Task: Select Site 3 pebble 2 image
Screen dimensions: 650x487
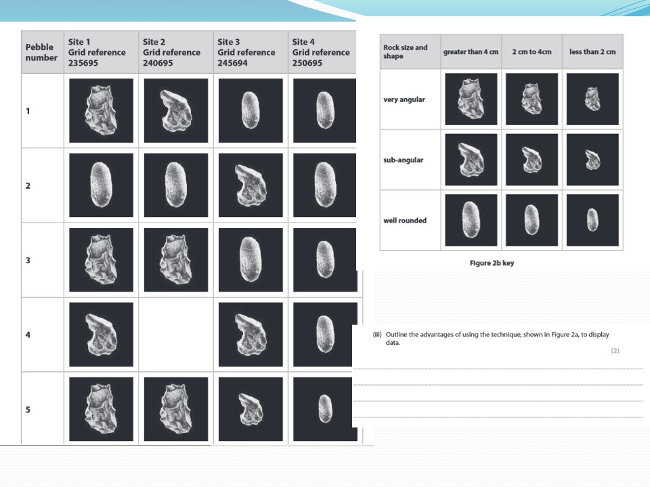Action: pyautogui.click(x=251, y=185)
